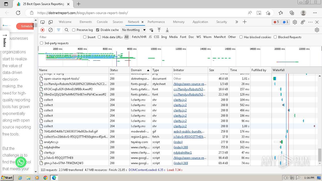The width and height of the screenshot is (322, 181).
Task: Click the request list vertical scrollbar
Action: point(320,155)
